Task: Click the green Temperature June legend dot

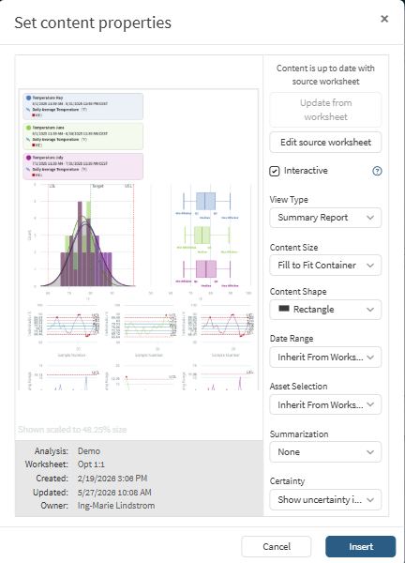Action: (x=29, y=128)
